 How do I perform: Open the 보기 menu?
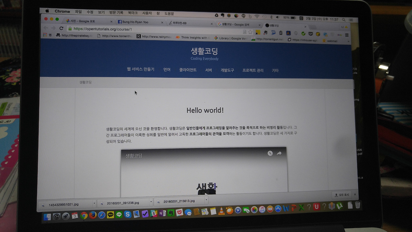click(101, 12)
